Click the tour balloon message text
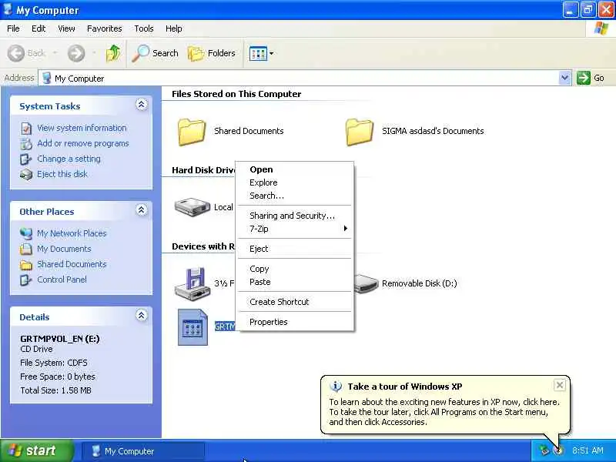Image resolution: width=616 pixels, height=462 pixels. [444, 412]
